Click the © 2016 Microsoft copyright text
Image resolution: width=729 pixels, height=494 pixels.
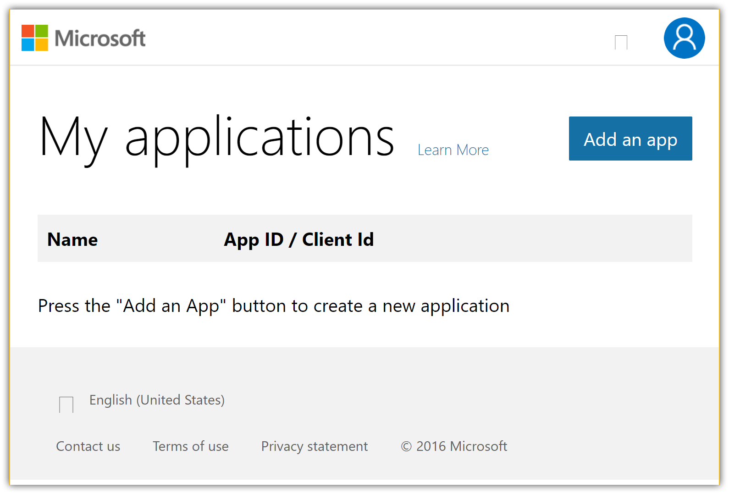[454, 446]
